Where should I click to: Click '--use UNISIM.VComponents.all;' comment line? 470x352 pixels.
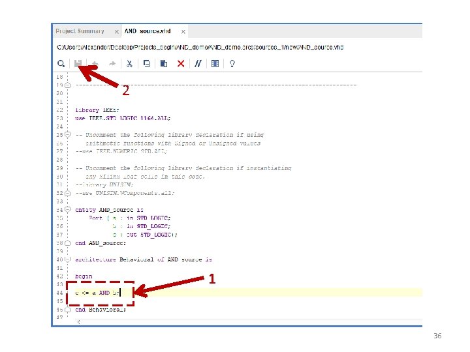pyautogui.click(x=125, y=193)
